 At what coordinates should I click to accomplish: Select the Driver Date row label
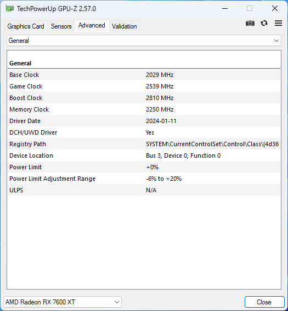point(25,121)
